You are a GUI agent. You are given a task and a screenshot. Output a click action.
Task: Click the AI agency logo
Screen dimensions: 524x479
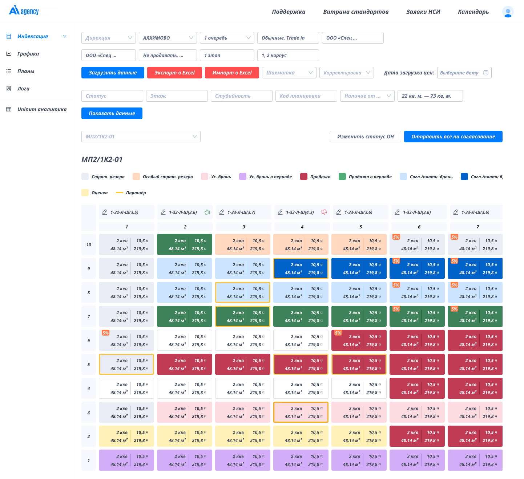click(x=24, y=11)
